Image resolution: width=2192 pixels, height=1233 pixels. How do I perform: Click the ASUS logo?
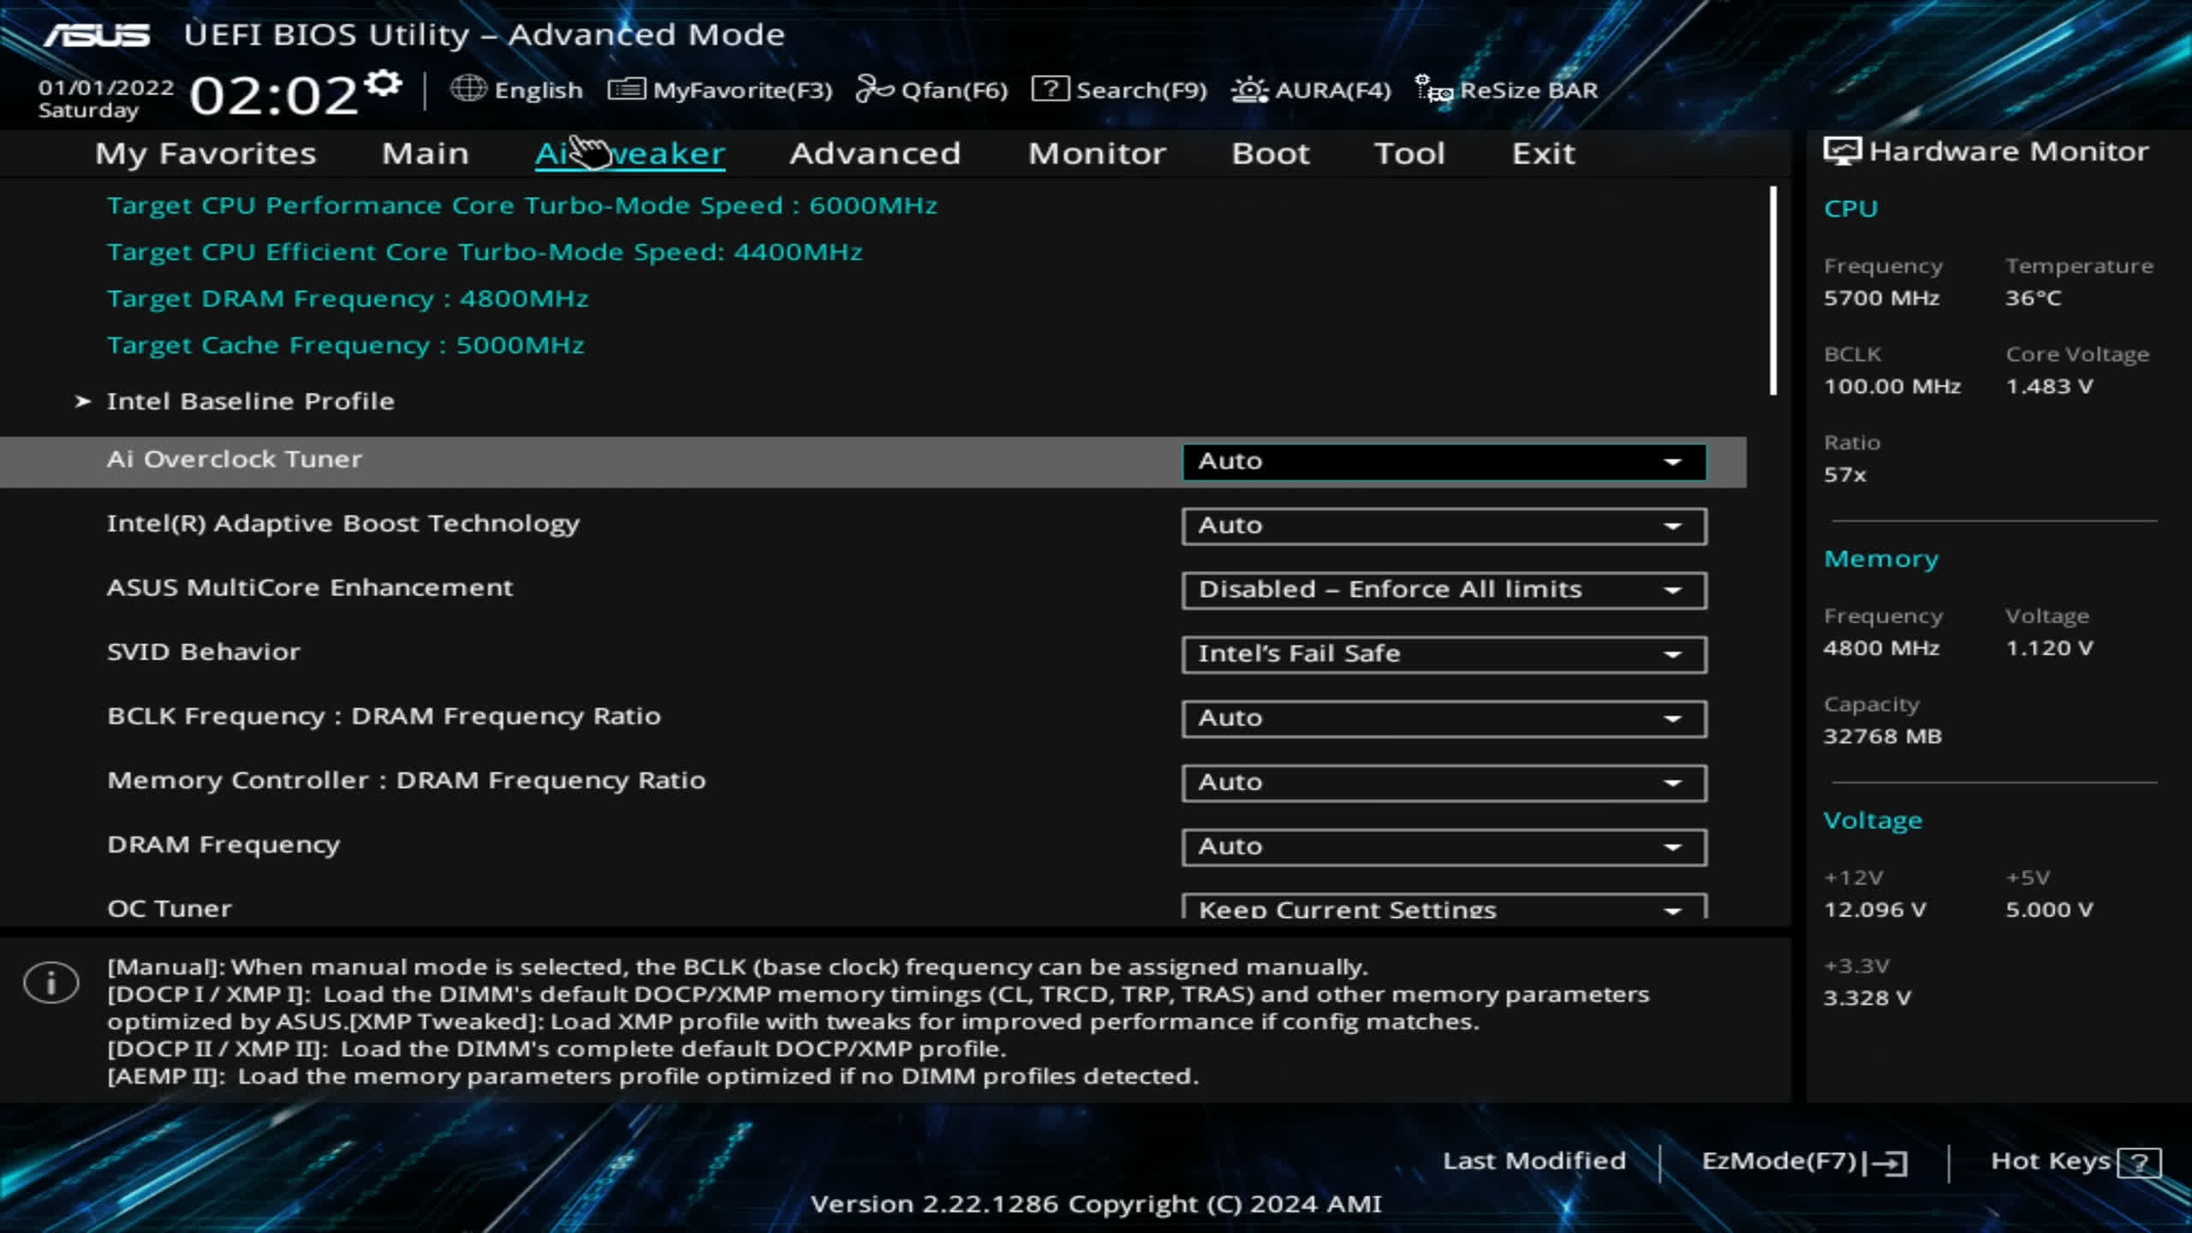coord(97,35)
